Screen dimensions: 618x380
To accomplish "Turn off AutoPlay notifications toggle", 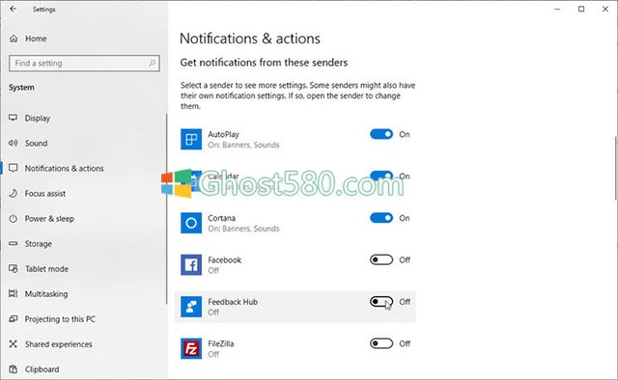I will [381, 134].
